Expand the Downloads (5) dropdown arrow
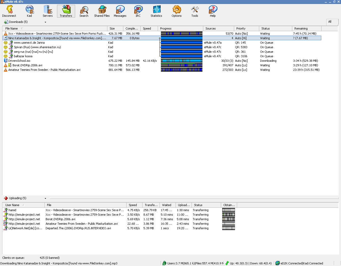This screenshot has height=266, width=341. (45, 22)
